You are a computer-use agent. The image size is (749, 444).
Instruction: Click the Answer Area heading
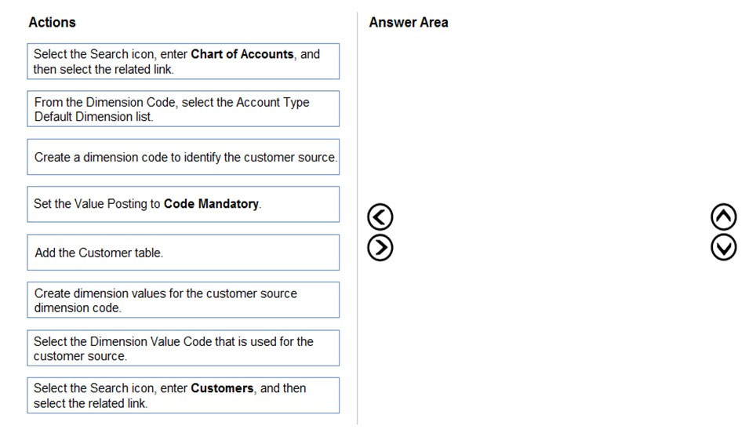(409, 23)
